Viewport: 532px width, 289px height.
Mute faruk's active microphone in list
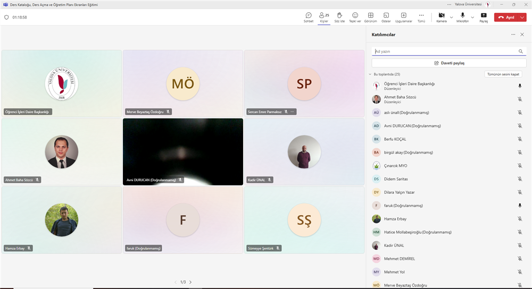click(x=520, y=205)
